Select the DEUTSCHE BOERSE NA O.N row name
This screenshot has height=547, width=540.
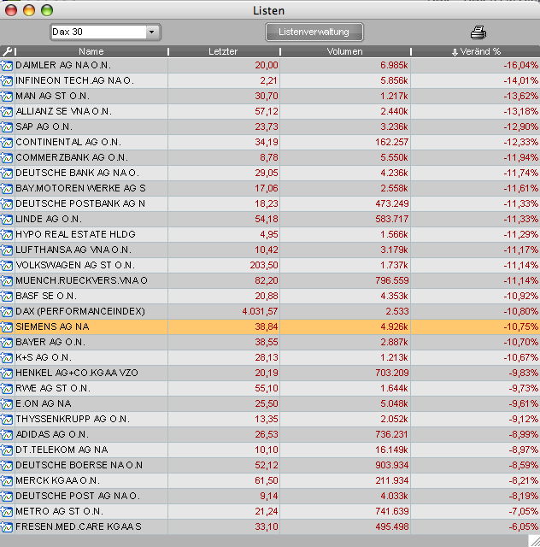pos(79,465)
